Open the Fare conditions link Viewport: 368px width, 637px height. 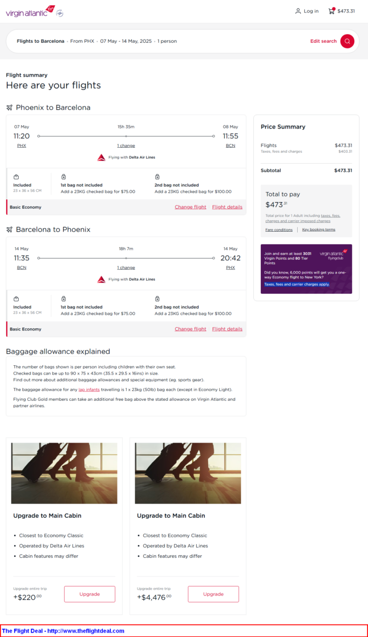coord(278,230)
